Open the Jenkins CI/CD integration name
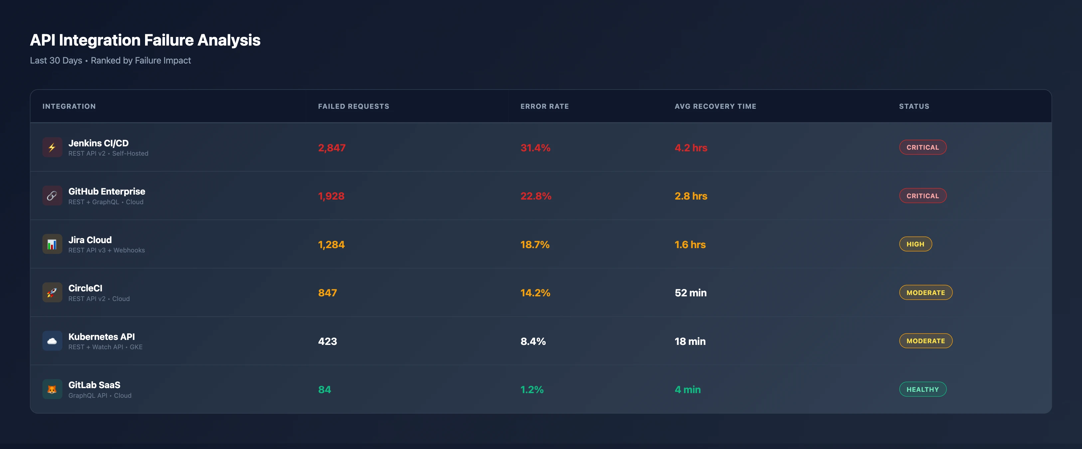The width and height of the screenshot is (1082, 449). [x=98, y=143]
